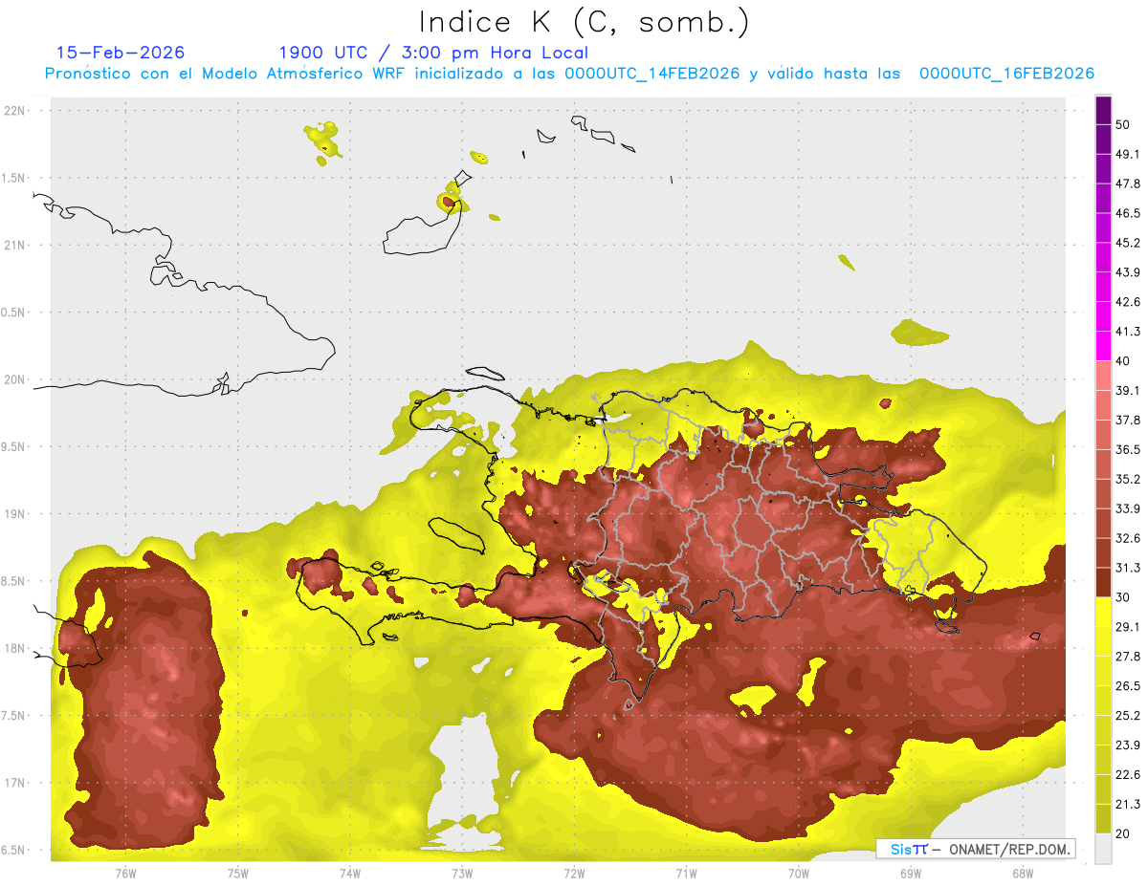Image resolution: width=1148 pixels, height=886 pixels.
Task: Click the colorbar value 26.5
Action: tap(1128, 686)
